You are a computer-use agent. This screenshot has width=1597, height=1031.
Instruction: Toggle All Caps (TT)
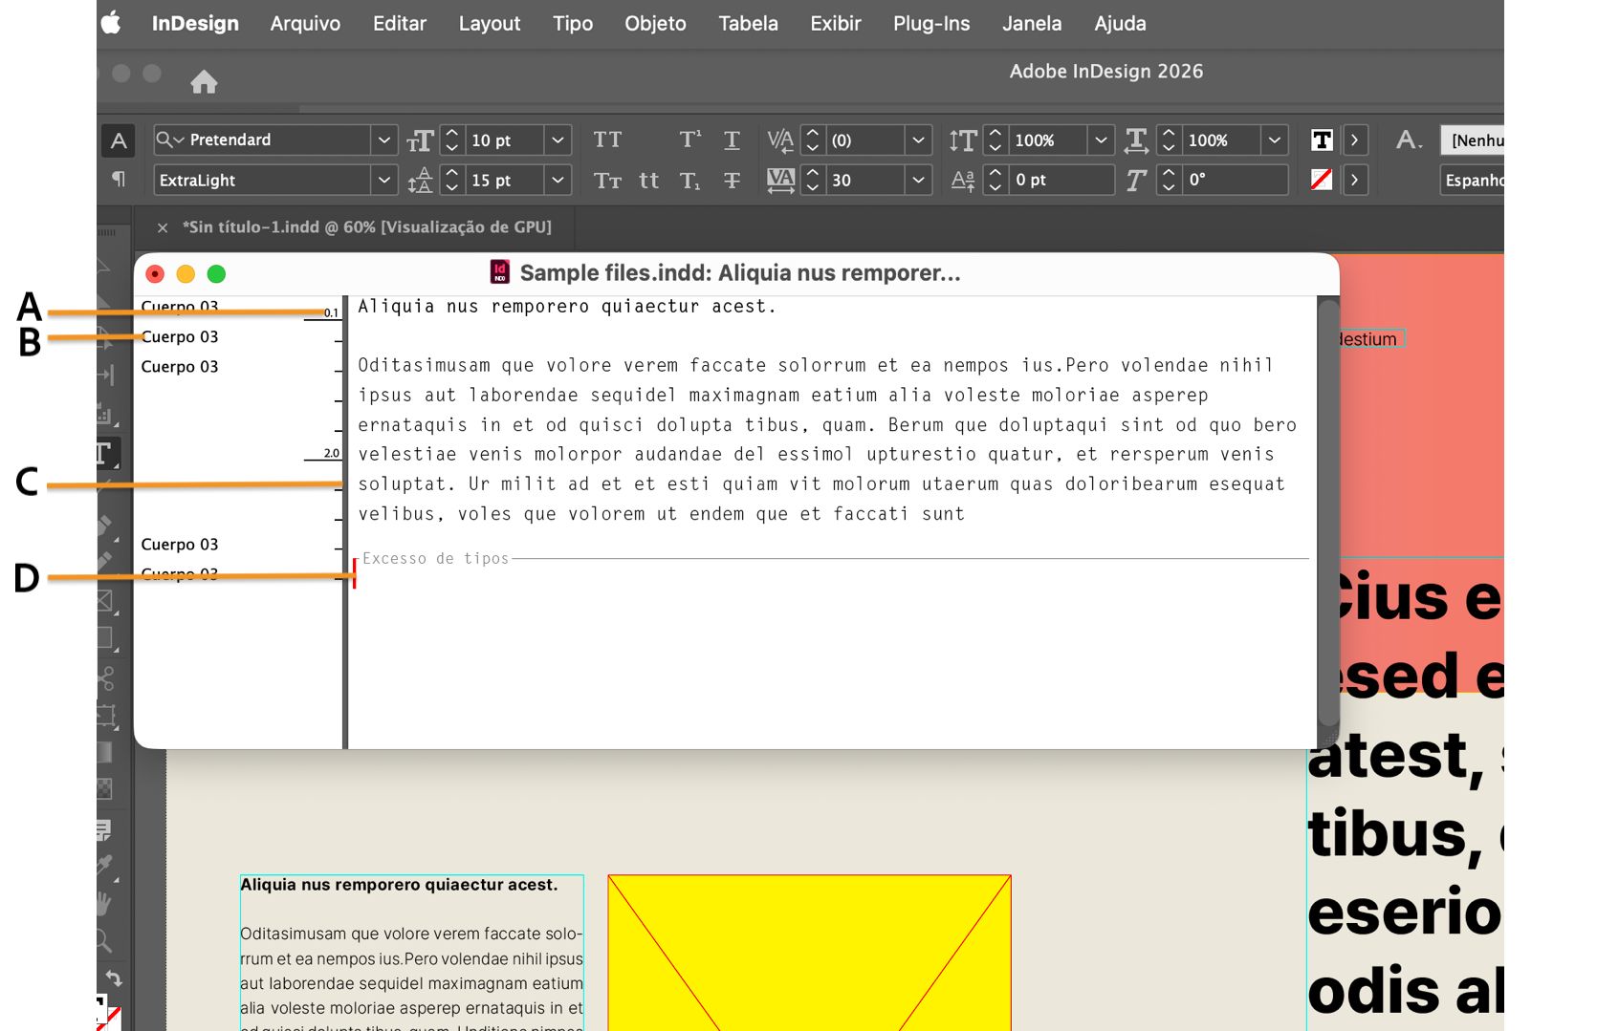[x=607, y=140]
